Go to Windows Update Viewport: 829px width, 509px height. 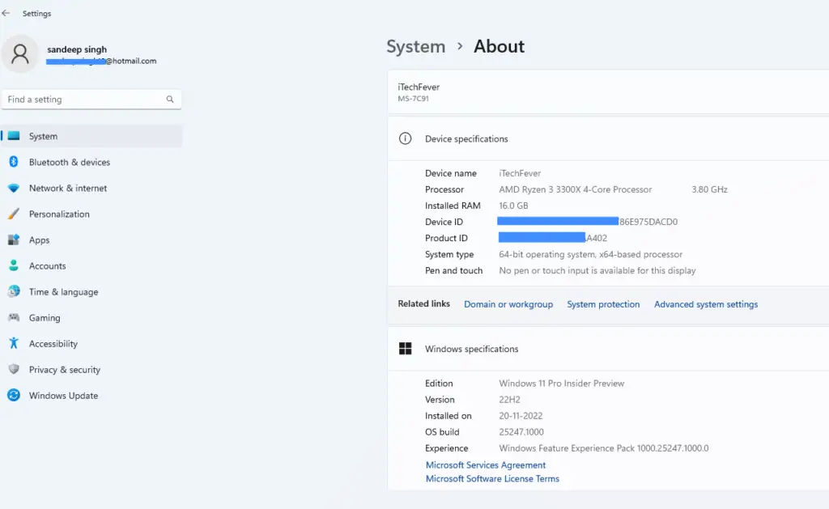click(92, 395)
